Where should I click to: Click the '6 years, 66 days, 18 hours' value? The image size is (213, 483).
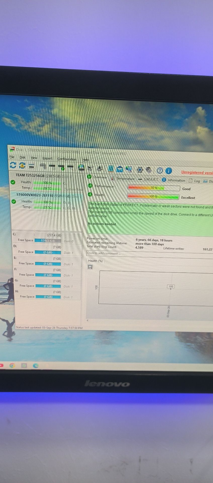pyautogui.click(x=154, y=240)
